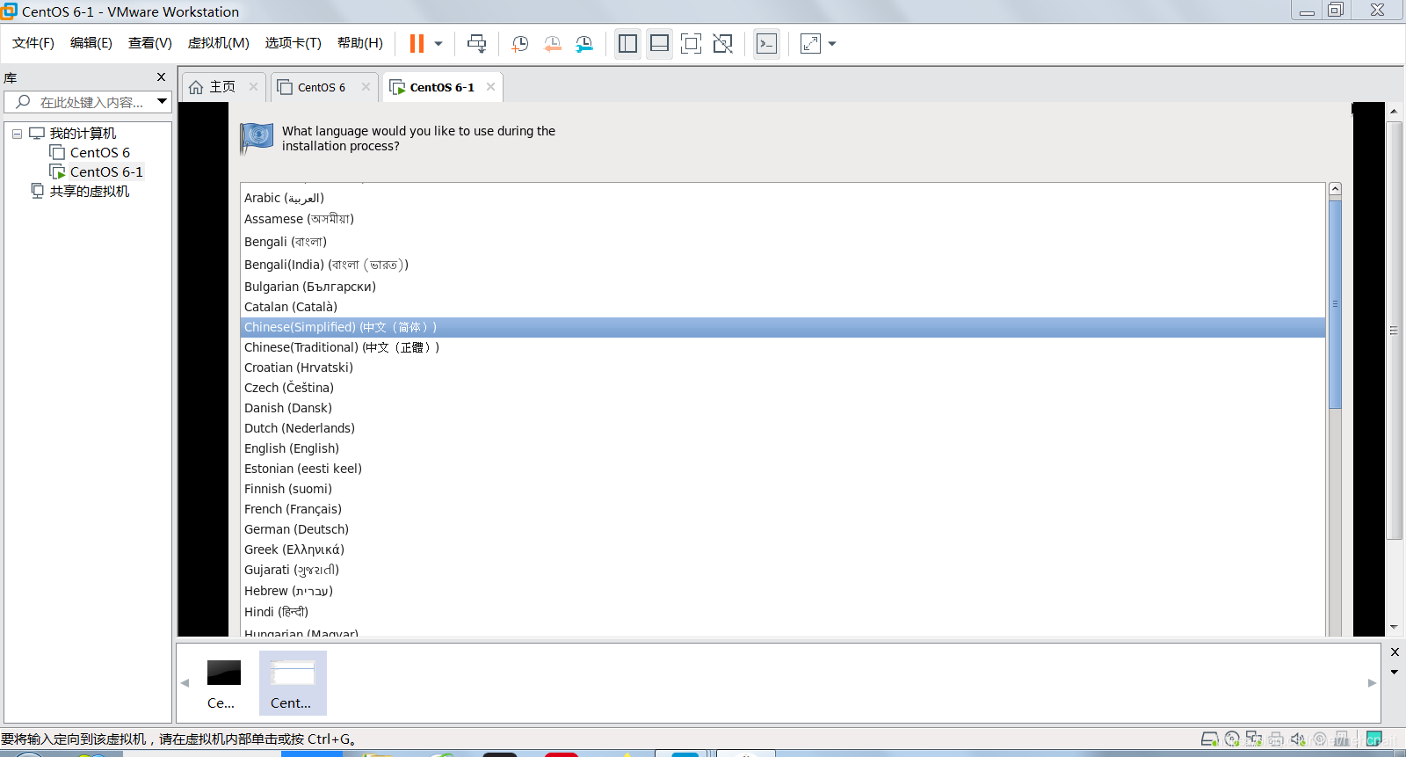This screenshot has height=757, width=1406.
Task: Close the 库 library panel
Action: pos(161,77)
